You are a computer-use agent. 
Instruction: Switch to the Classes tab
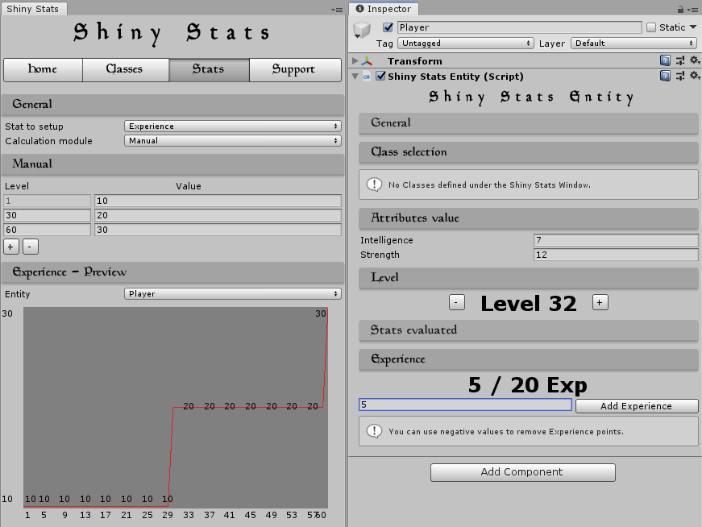(x=126, y=70)
